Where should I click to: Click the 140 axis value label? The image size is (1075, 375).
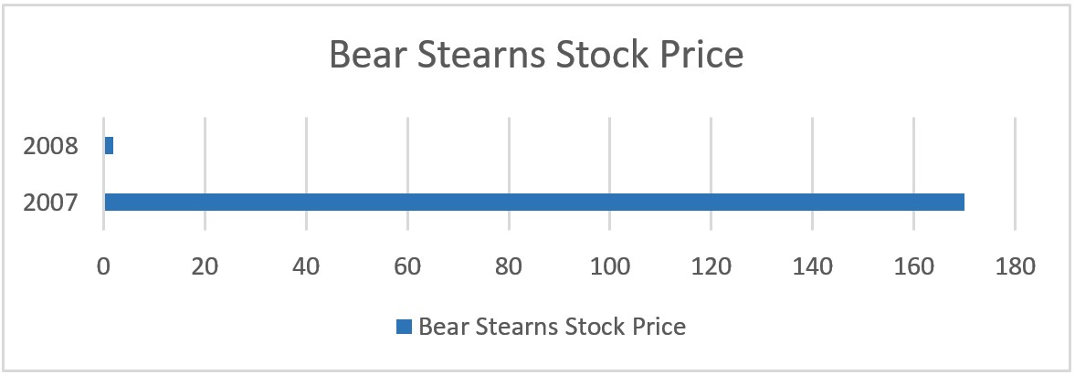point(812,267)
